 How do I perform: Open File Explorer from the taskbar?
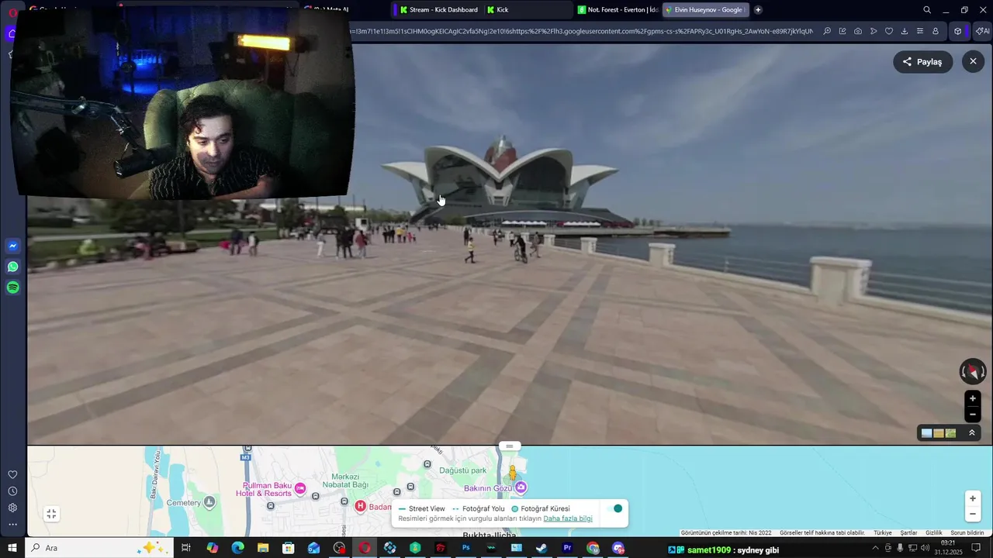click(263, 548)
